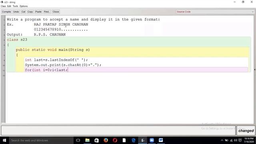Launch Microsoft Edge from the taskbar
Image resolution: width=256 pixels, height=144 pixels.
click(x=133, y=140)
